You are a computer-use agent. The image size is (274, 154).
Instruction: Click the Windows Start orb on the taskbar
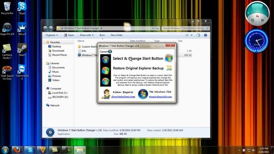click(5, 150)
